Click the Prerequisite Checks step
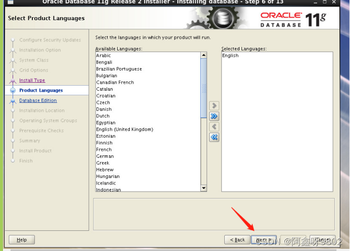This screenshot has width=350, height=251. [x=41, y=131]
